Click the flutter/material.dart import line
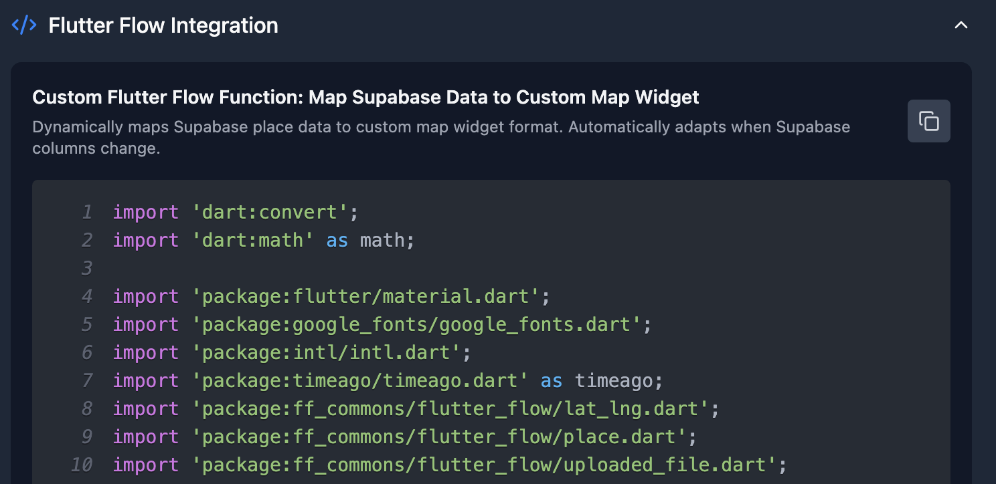996x484 pixels. pos(331,297)
